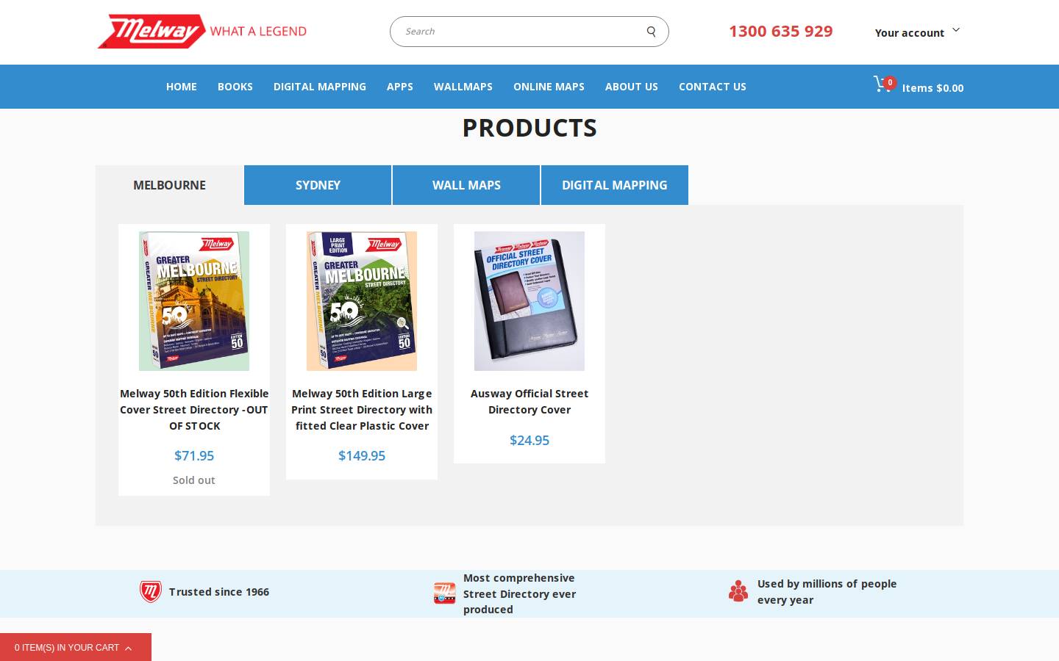Click the $24.95 price
This screenshot has width=1059, height=661.
coord(529,440)
